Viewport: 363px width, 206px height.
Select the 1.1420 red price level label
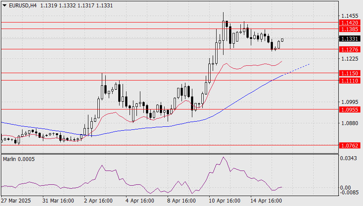(x=350, y=23)
